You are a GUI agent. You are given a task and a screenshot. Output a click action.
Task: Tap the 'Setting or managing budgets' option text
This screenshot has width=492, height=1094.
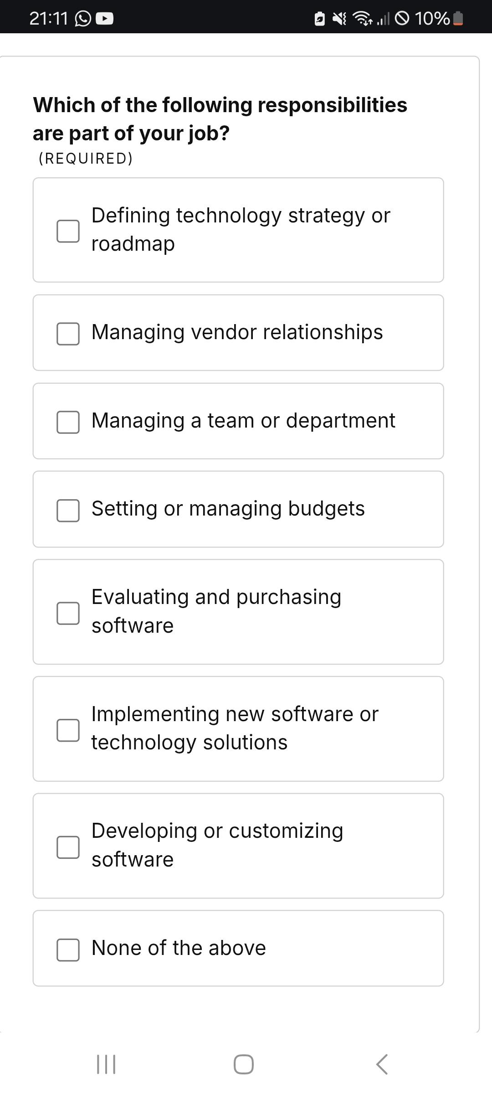click(x=228, y=508)
